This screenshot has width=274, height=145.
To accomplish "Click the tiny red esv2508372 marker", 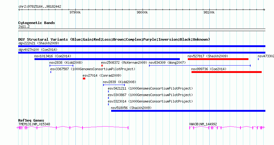I will [102, 66].
